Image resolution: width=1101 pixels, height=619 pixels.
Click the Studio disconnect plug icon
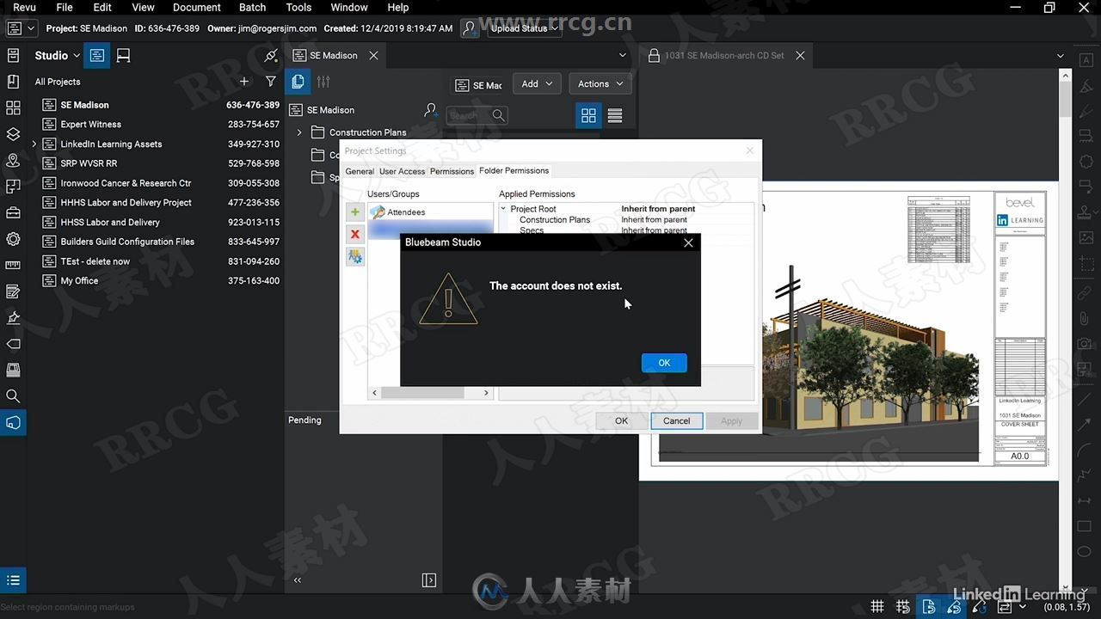pos(271,55)
